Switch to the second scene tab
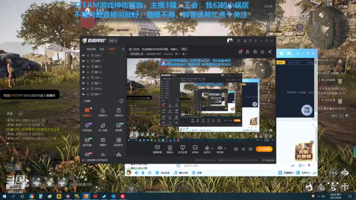 click(102, 49)
